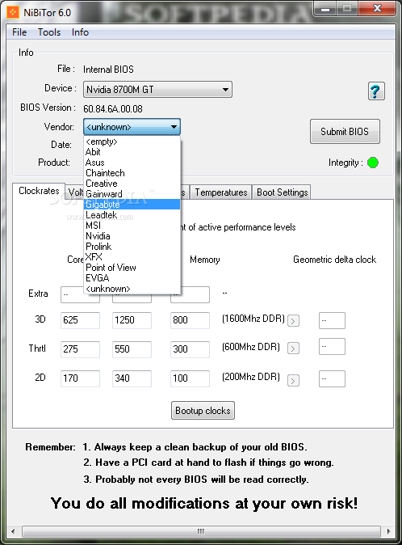Click the arrow button next to 600Mhz DDR

point(293,349)
